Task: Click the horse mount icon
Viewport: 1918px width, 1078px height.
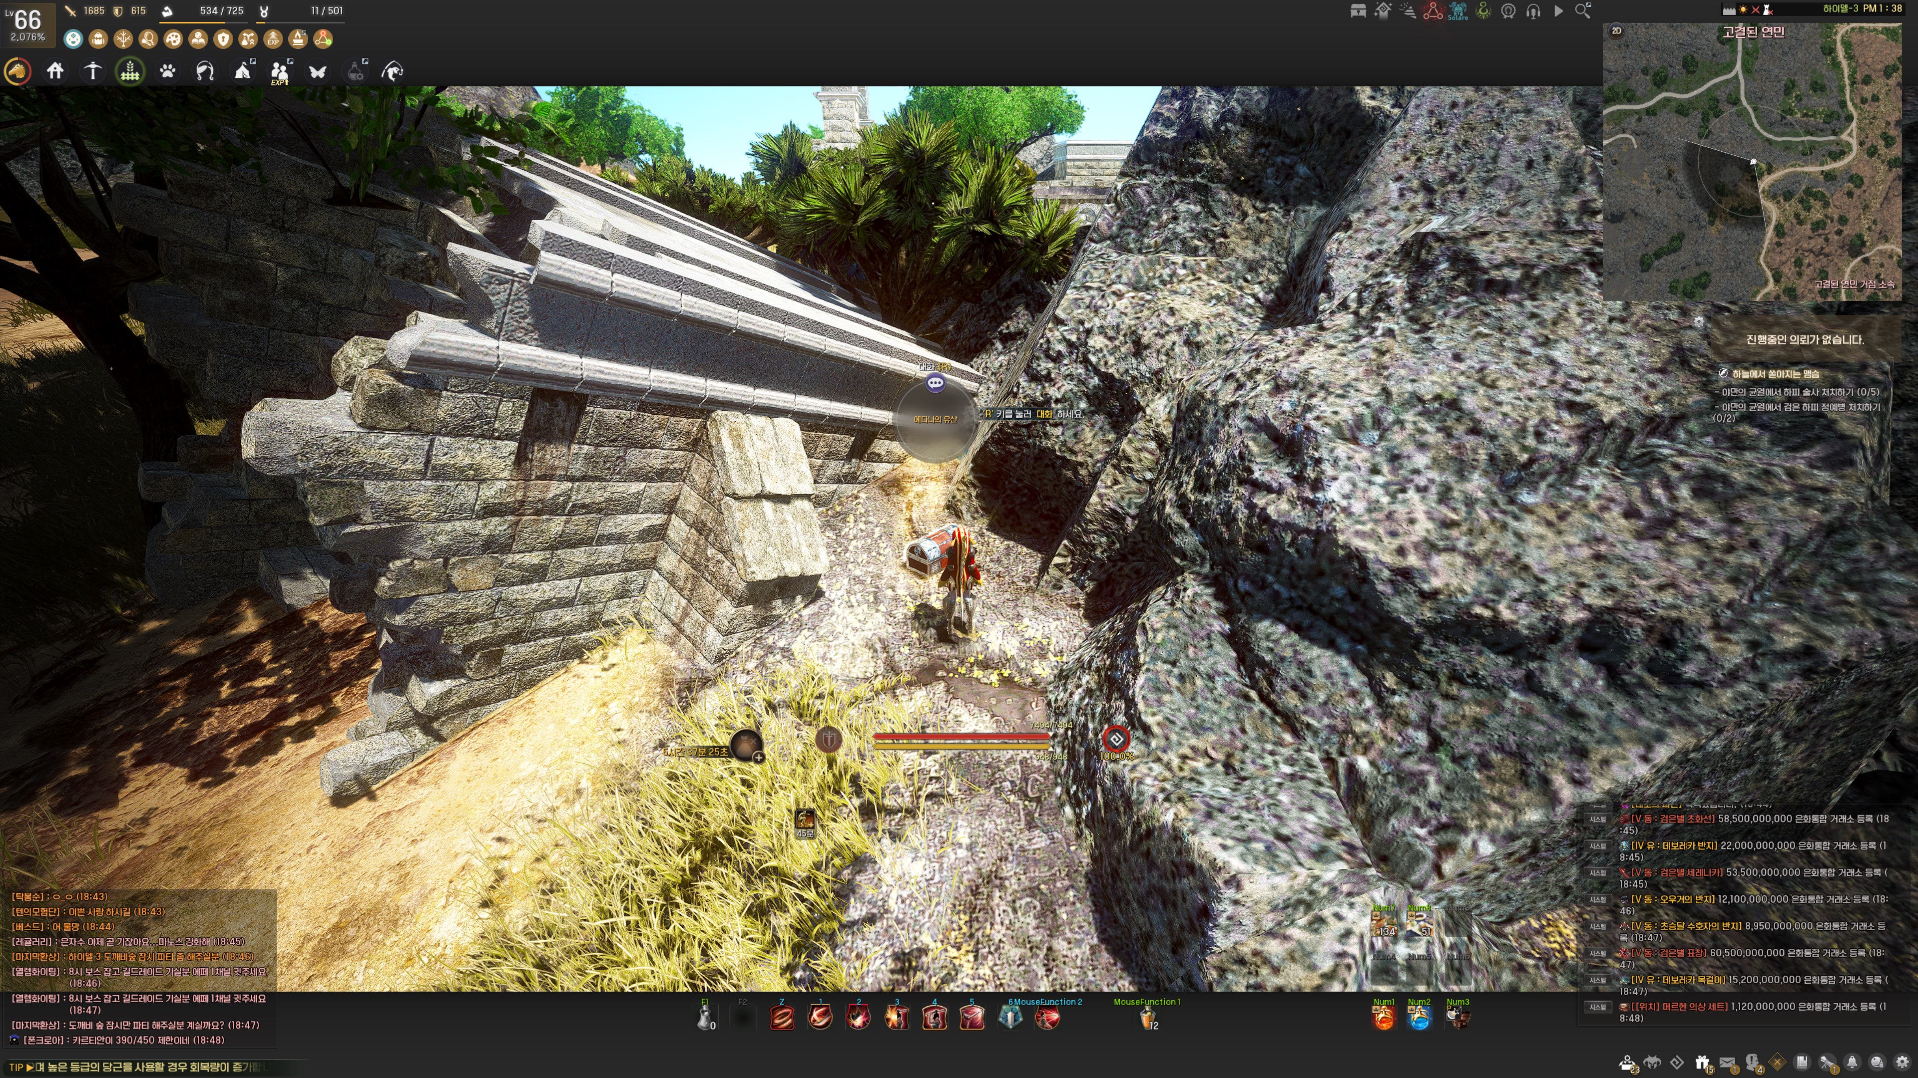Action: 18,71
